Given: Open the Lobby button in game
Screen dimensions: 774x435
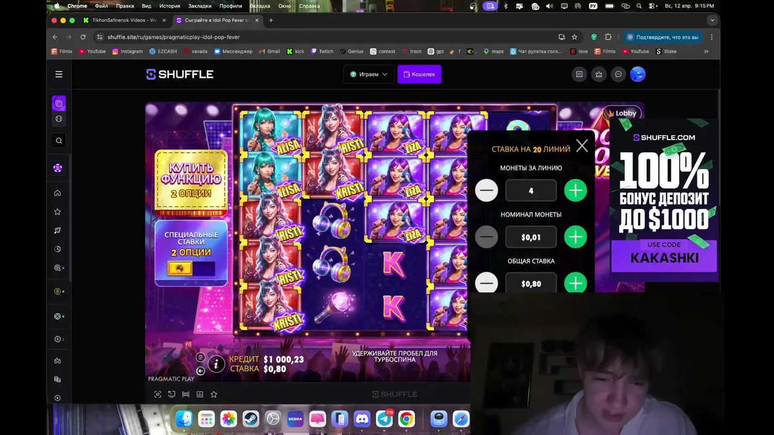Looking at the screenshot, I should pos(622,113).
